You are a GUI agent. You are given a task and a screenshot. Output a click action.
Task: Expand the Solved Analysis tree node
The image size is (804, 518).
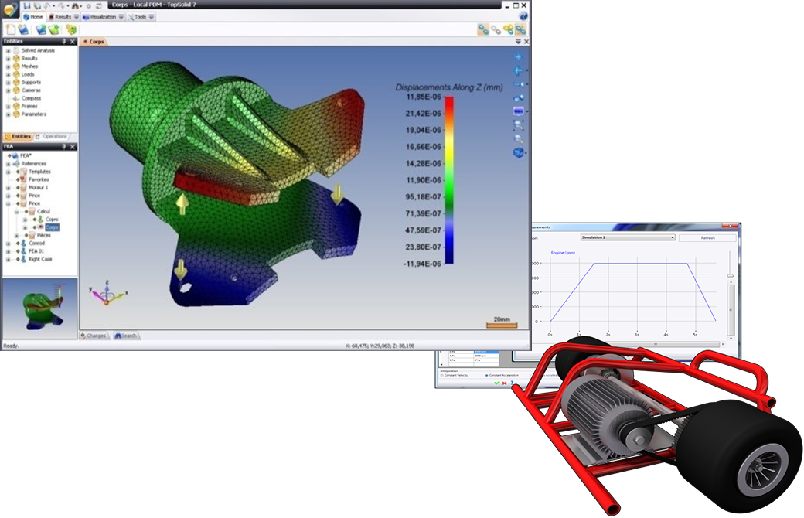tap(8, 50)
